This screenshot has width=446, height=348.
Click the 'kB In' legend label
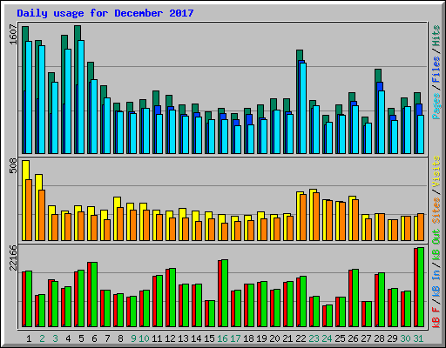pos(436,284)
